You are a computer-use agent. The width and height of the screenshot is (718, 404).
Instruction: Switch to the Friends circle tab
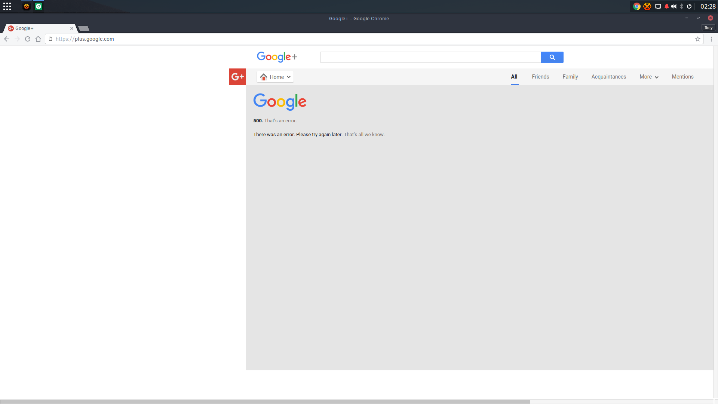(x=540, y=77)
